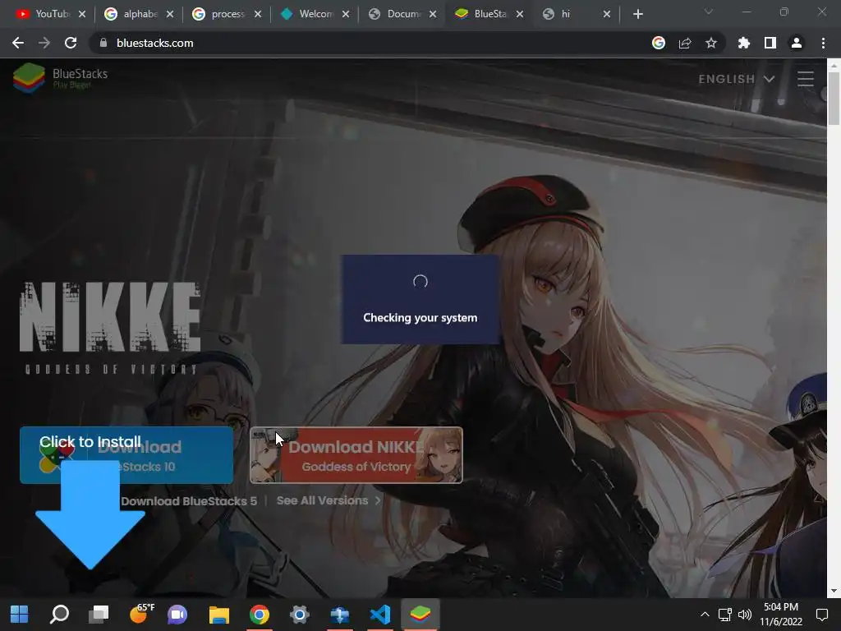Image resolution: width=841 pixels, height=631 pixels.
Task: Close the alphabet tab
Action: (x=170, y=14)
